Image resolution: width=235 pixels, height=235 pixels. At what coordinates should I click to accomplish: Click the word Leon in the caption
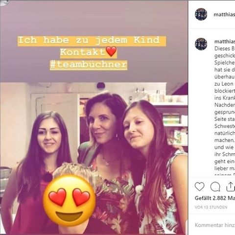tap(226, 84)
